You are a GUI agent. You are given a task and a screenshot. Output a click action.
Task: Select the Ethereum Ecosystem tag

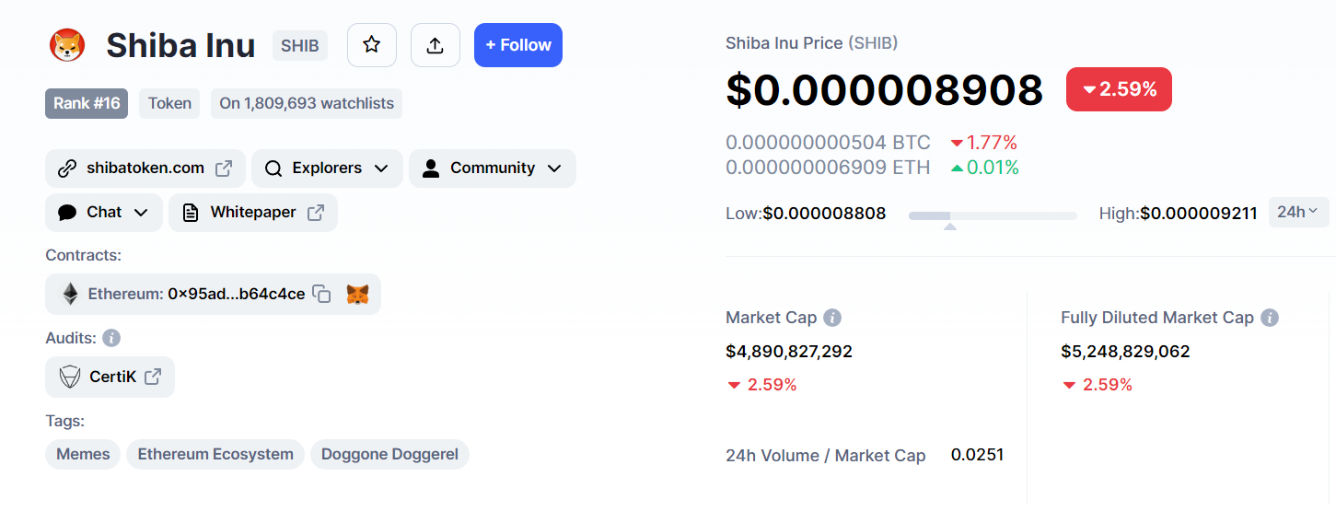coord(215,454)
